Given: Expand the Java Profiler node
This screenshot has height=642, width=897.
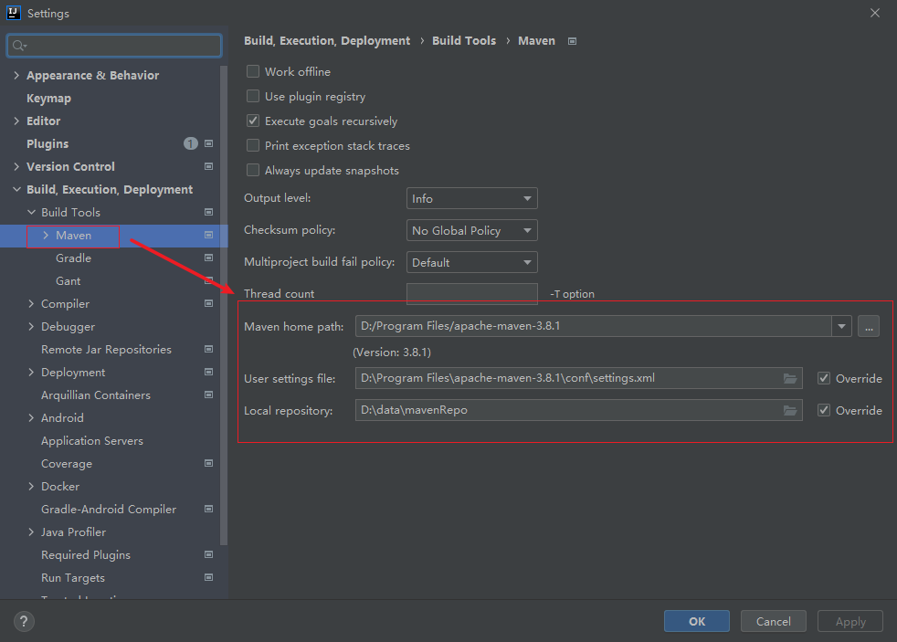Looking at the screenshot, I should [31, 532].
